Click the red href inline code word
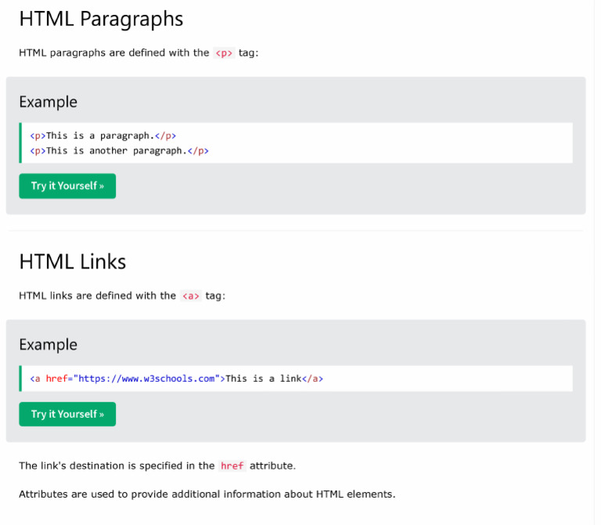The height and width of the screenshot is (525, 601). pos(232,466)
